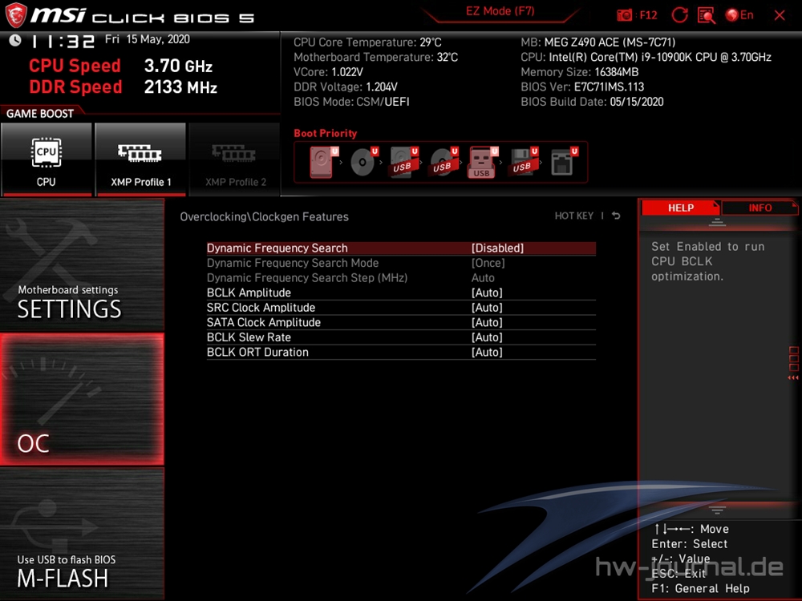The image size is (802, 601).
Task: Expand the key legend via bottom grip handle
Action: [x=717, y=510]
